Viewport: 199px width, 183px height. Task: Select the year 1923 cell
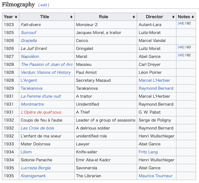[x=10, y=25]
